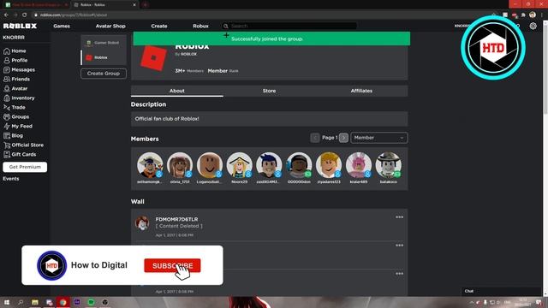Open Games menu in navbar
548x308 pixels.
pyautogui.click(x=62, y=27)
